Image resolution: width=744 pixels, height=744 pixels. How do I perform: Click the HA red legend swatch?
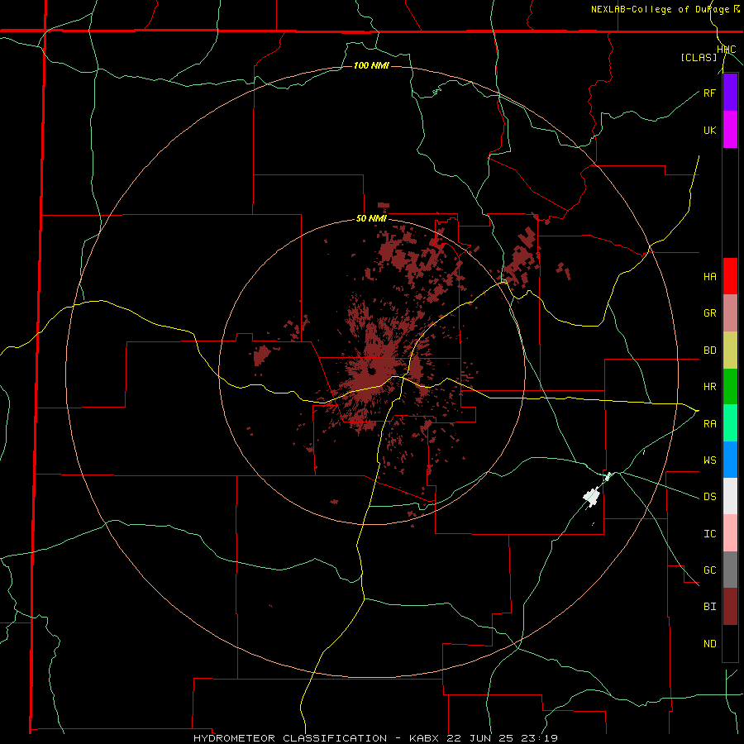730,276
